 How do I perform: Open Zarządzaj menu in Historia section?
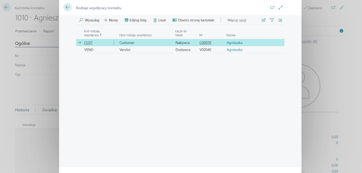click(x=49, y=110)
